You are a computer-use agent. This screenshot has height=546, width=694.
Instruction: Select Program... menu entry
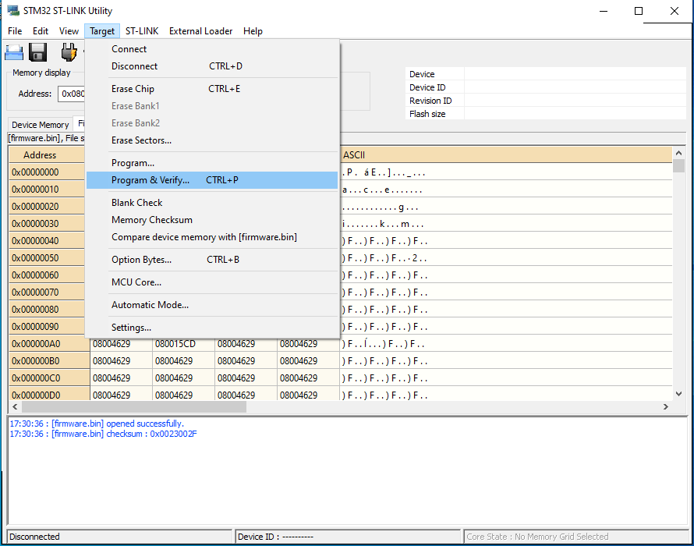[x=212, y=163]
